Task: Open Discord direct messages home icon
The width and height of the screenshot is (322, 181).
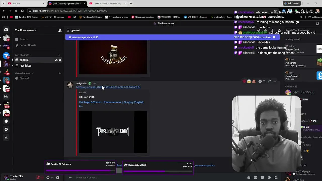Action: pyautogui.click(x=6, y=30)
